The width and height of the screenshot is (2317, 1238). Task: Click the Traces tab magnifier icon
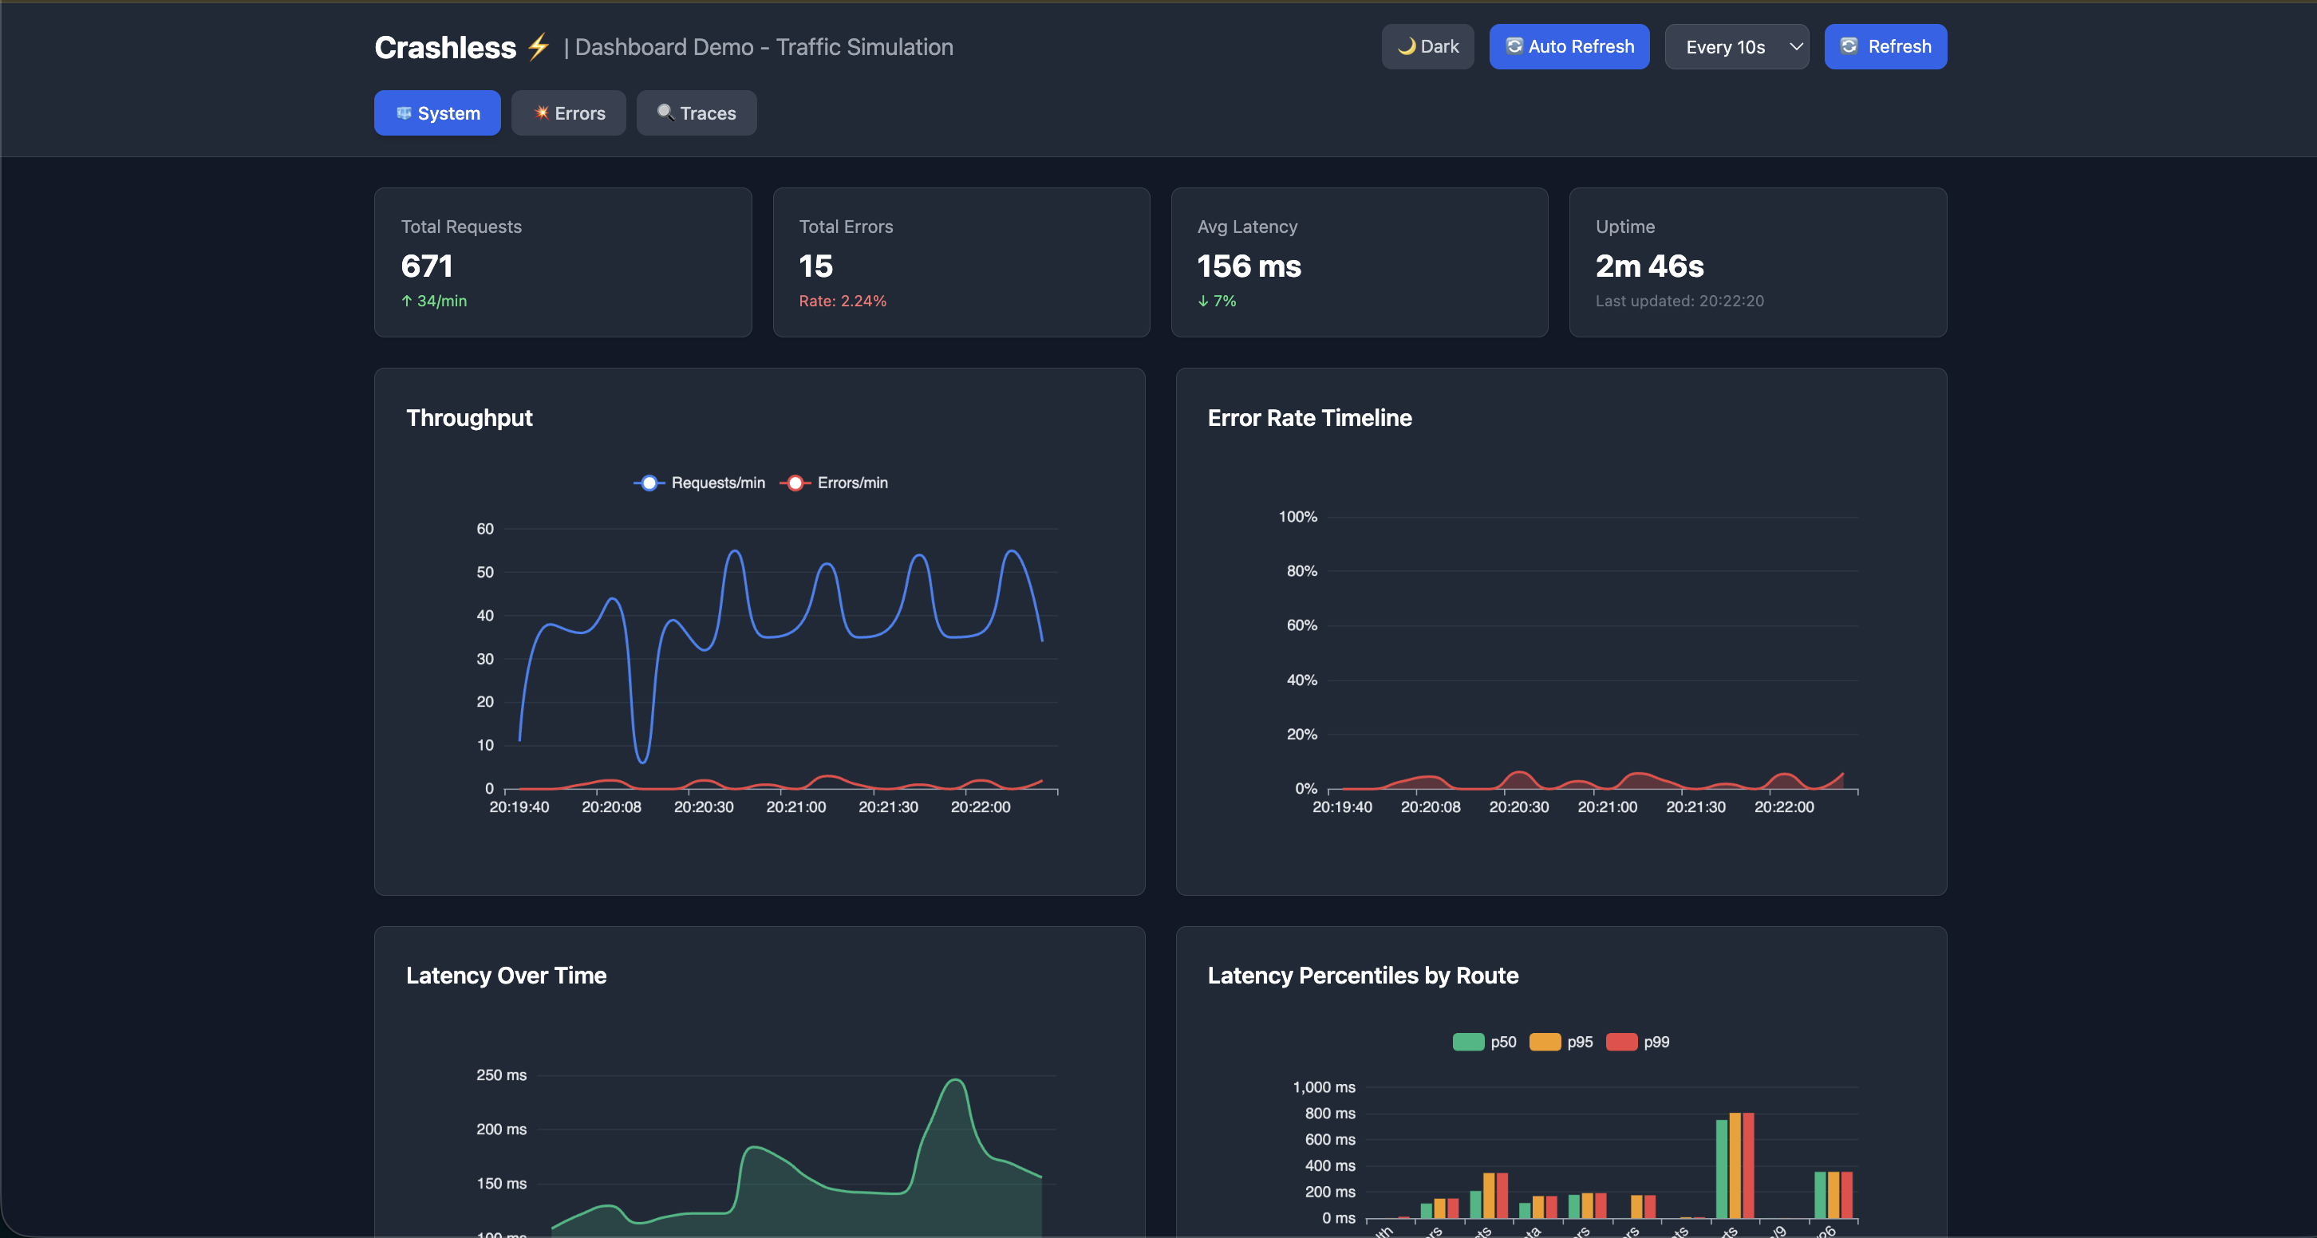pyautogui.click(x=665, y=112)
